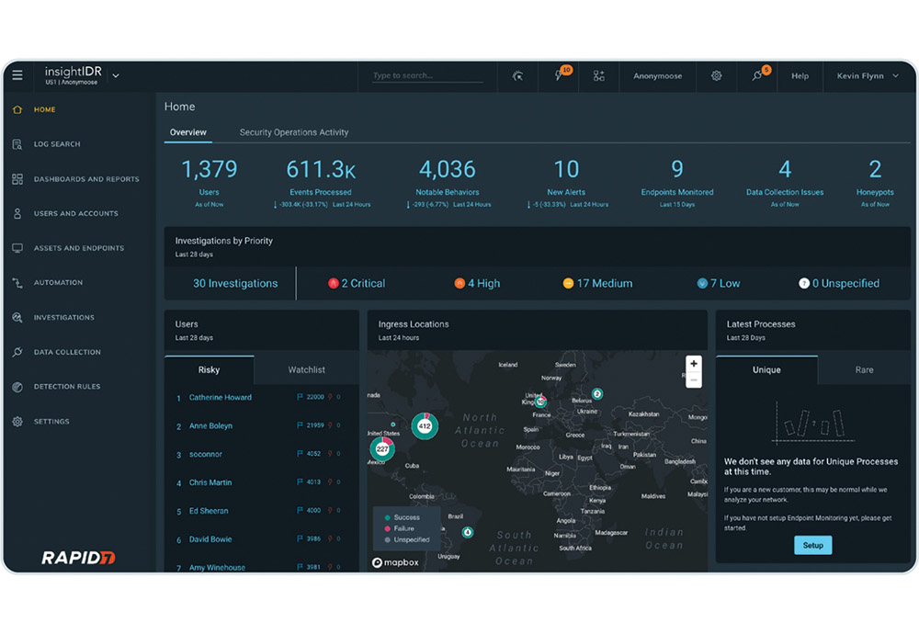Expand the Kevin Flynn user menu
919x634 pixels.
868,75
